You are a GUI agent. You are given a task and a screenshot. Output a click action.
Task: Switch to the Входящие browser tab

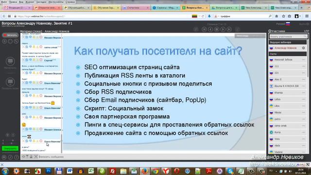tap(17, 8)
